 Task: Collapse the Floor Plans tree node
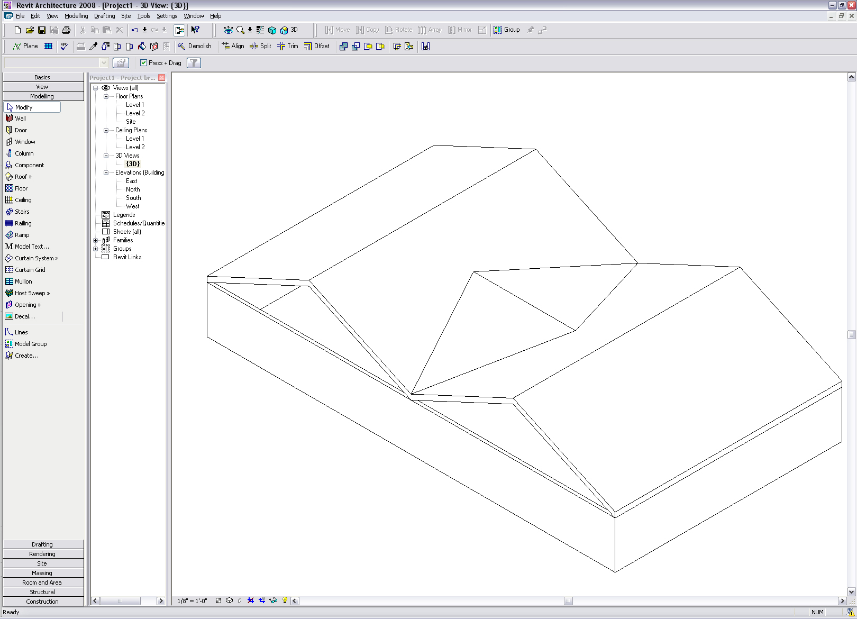point(106,96)
